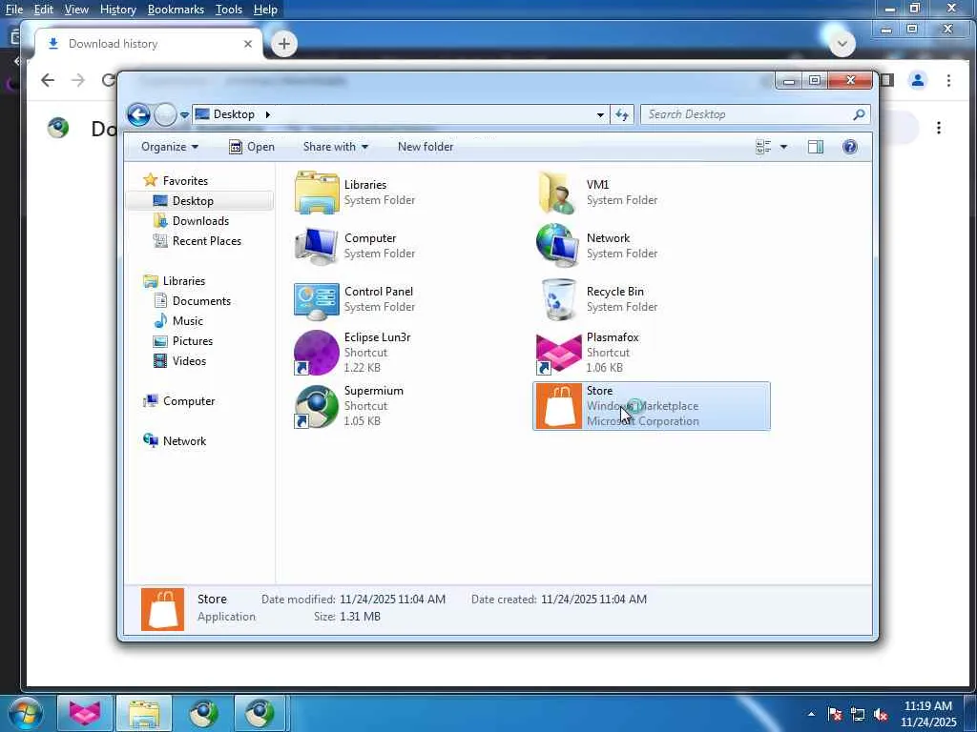This screenshot has height=732, width=977.
Task: Select the Recycle Bin icon
Action: coord(558,299)
